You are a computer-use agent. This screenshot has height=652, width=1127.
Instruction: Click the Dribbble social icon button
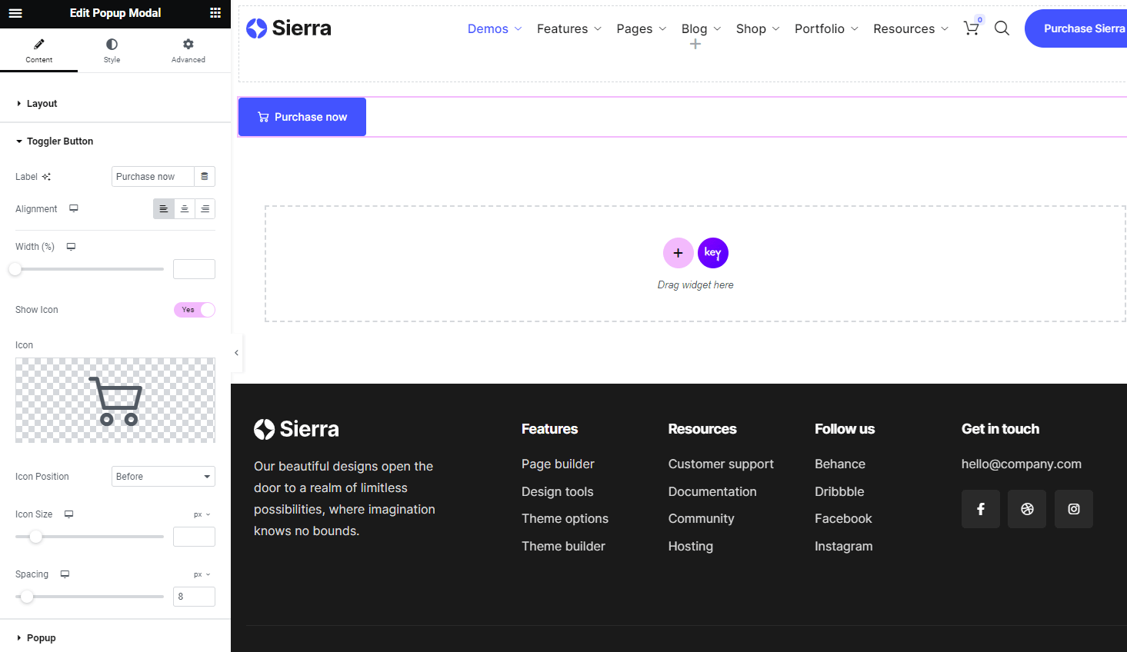[x=1027, y=509]
